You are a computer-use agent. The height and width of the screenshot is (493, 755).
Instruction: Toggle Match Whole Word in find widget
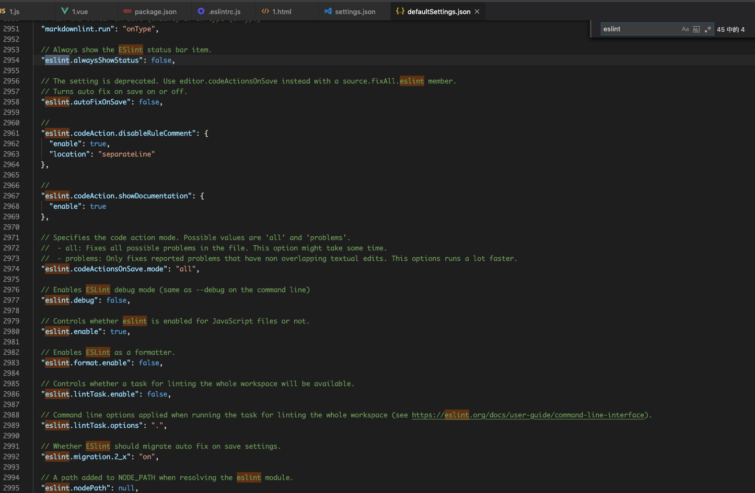pyautogui.click(x=696, y=29)
